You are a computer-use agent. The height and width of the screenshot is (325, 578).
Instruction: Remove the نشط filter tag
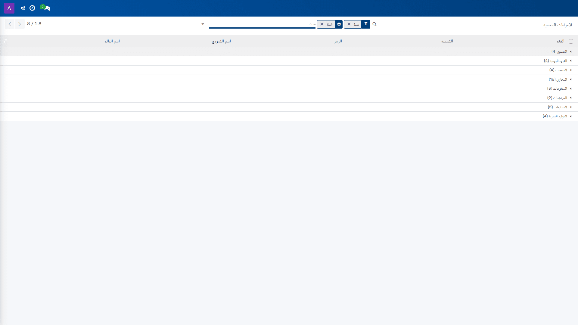click(349, 24)
